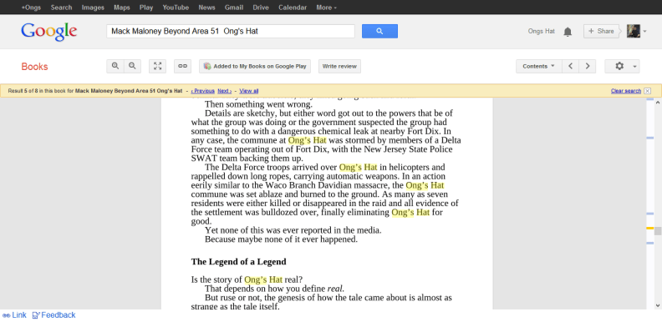The width and height of the screenshot is (662, 322).
Task: Open the settings gear menu
Action: coord(622,66)
